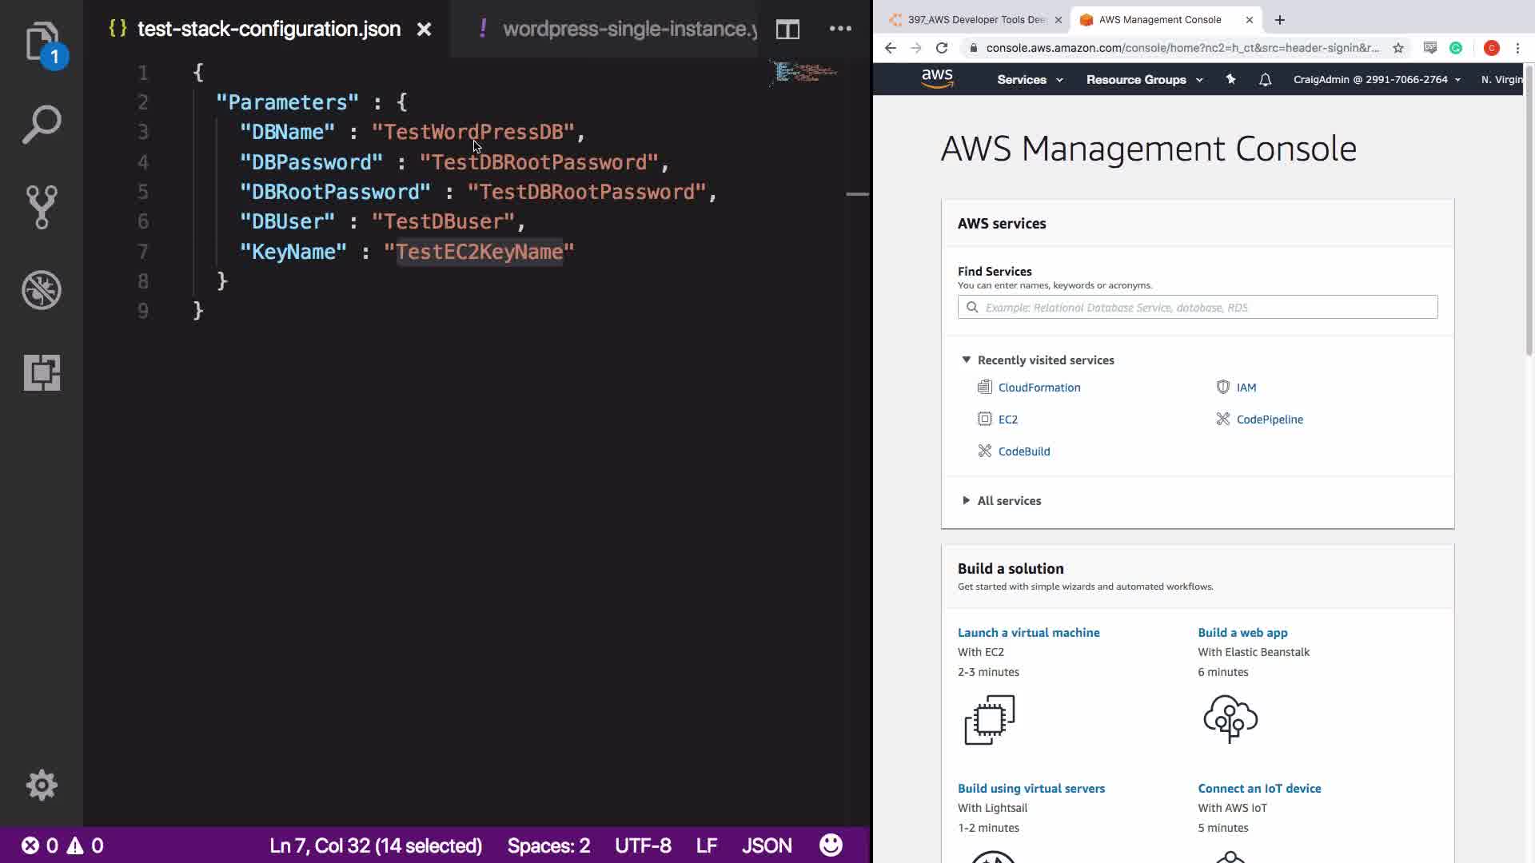Switch to wordpress-single-instance tab
The width and height of the screenshot is (1535, 863).
(624, 30)
